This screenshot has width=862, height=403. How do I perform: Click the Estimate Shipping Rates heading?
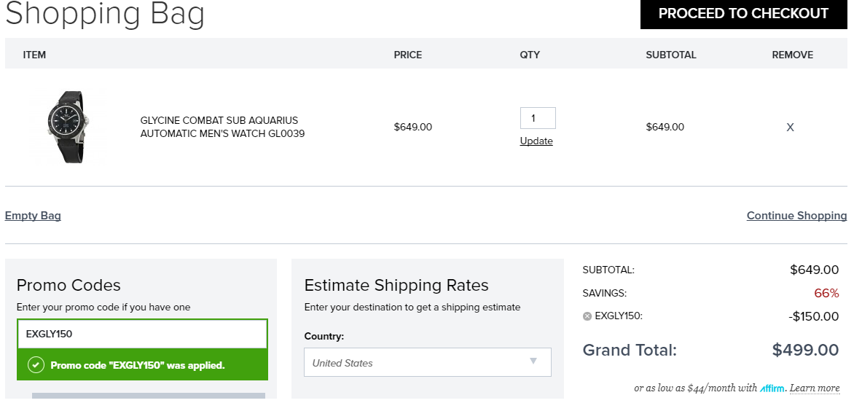tap(396, 285)
